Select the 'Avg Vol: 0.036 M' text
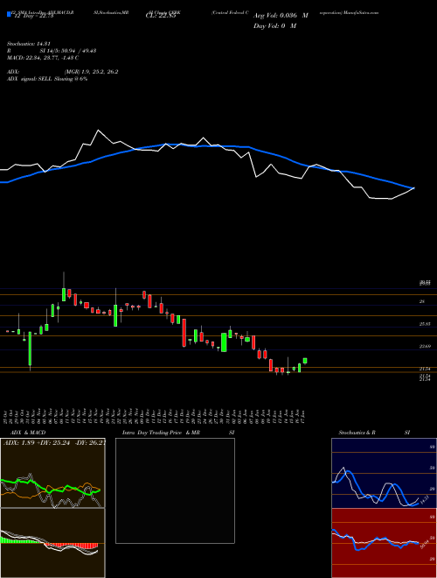This screenshot has width=437, height=578. (x=281, y=17)
